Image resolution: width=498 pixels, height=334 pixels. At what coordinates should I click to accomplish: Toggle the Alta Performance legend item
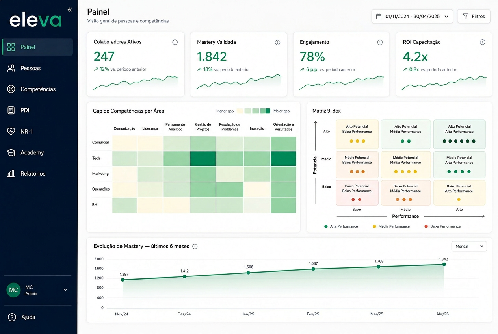341,226
